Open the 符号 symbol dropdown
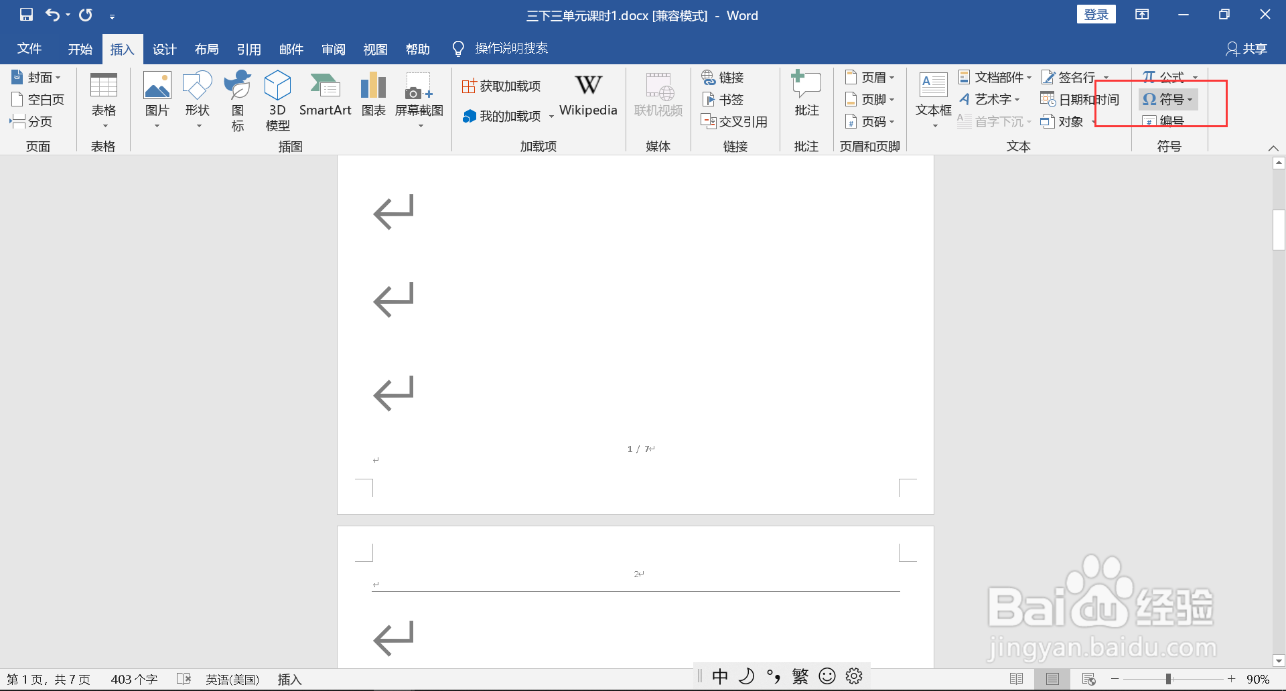Image resolution: width=1286 pixels, height=691 pixels. point(1167,99)
